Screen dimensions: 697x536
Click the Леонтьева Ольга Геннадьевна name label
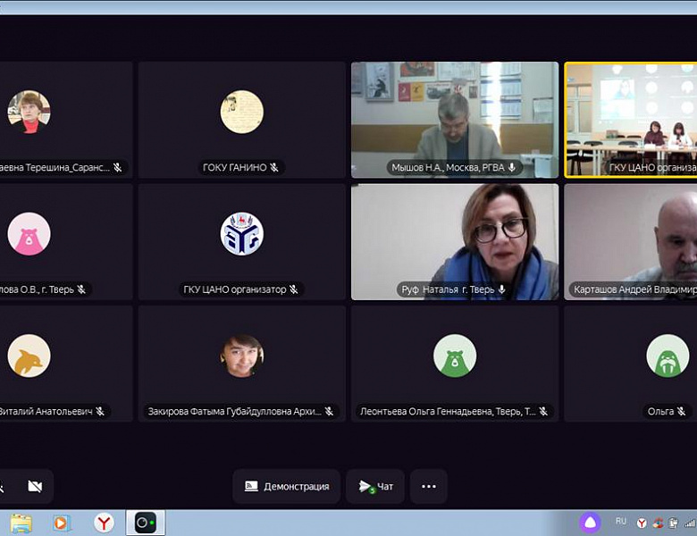click(448, 412)
